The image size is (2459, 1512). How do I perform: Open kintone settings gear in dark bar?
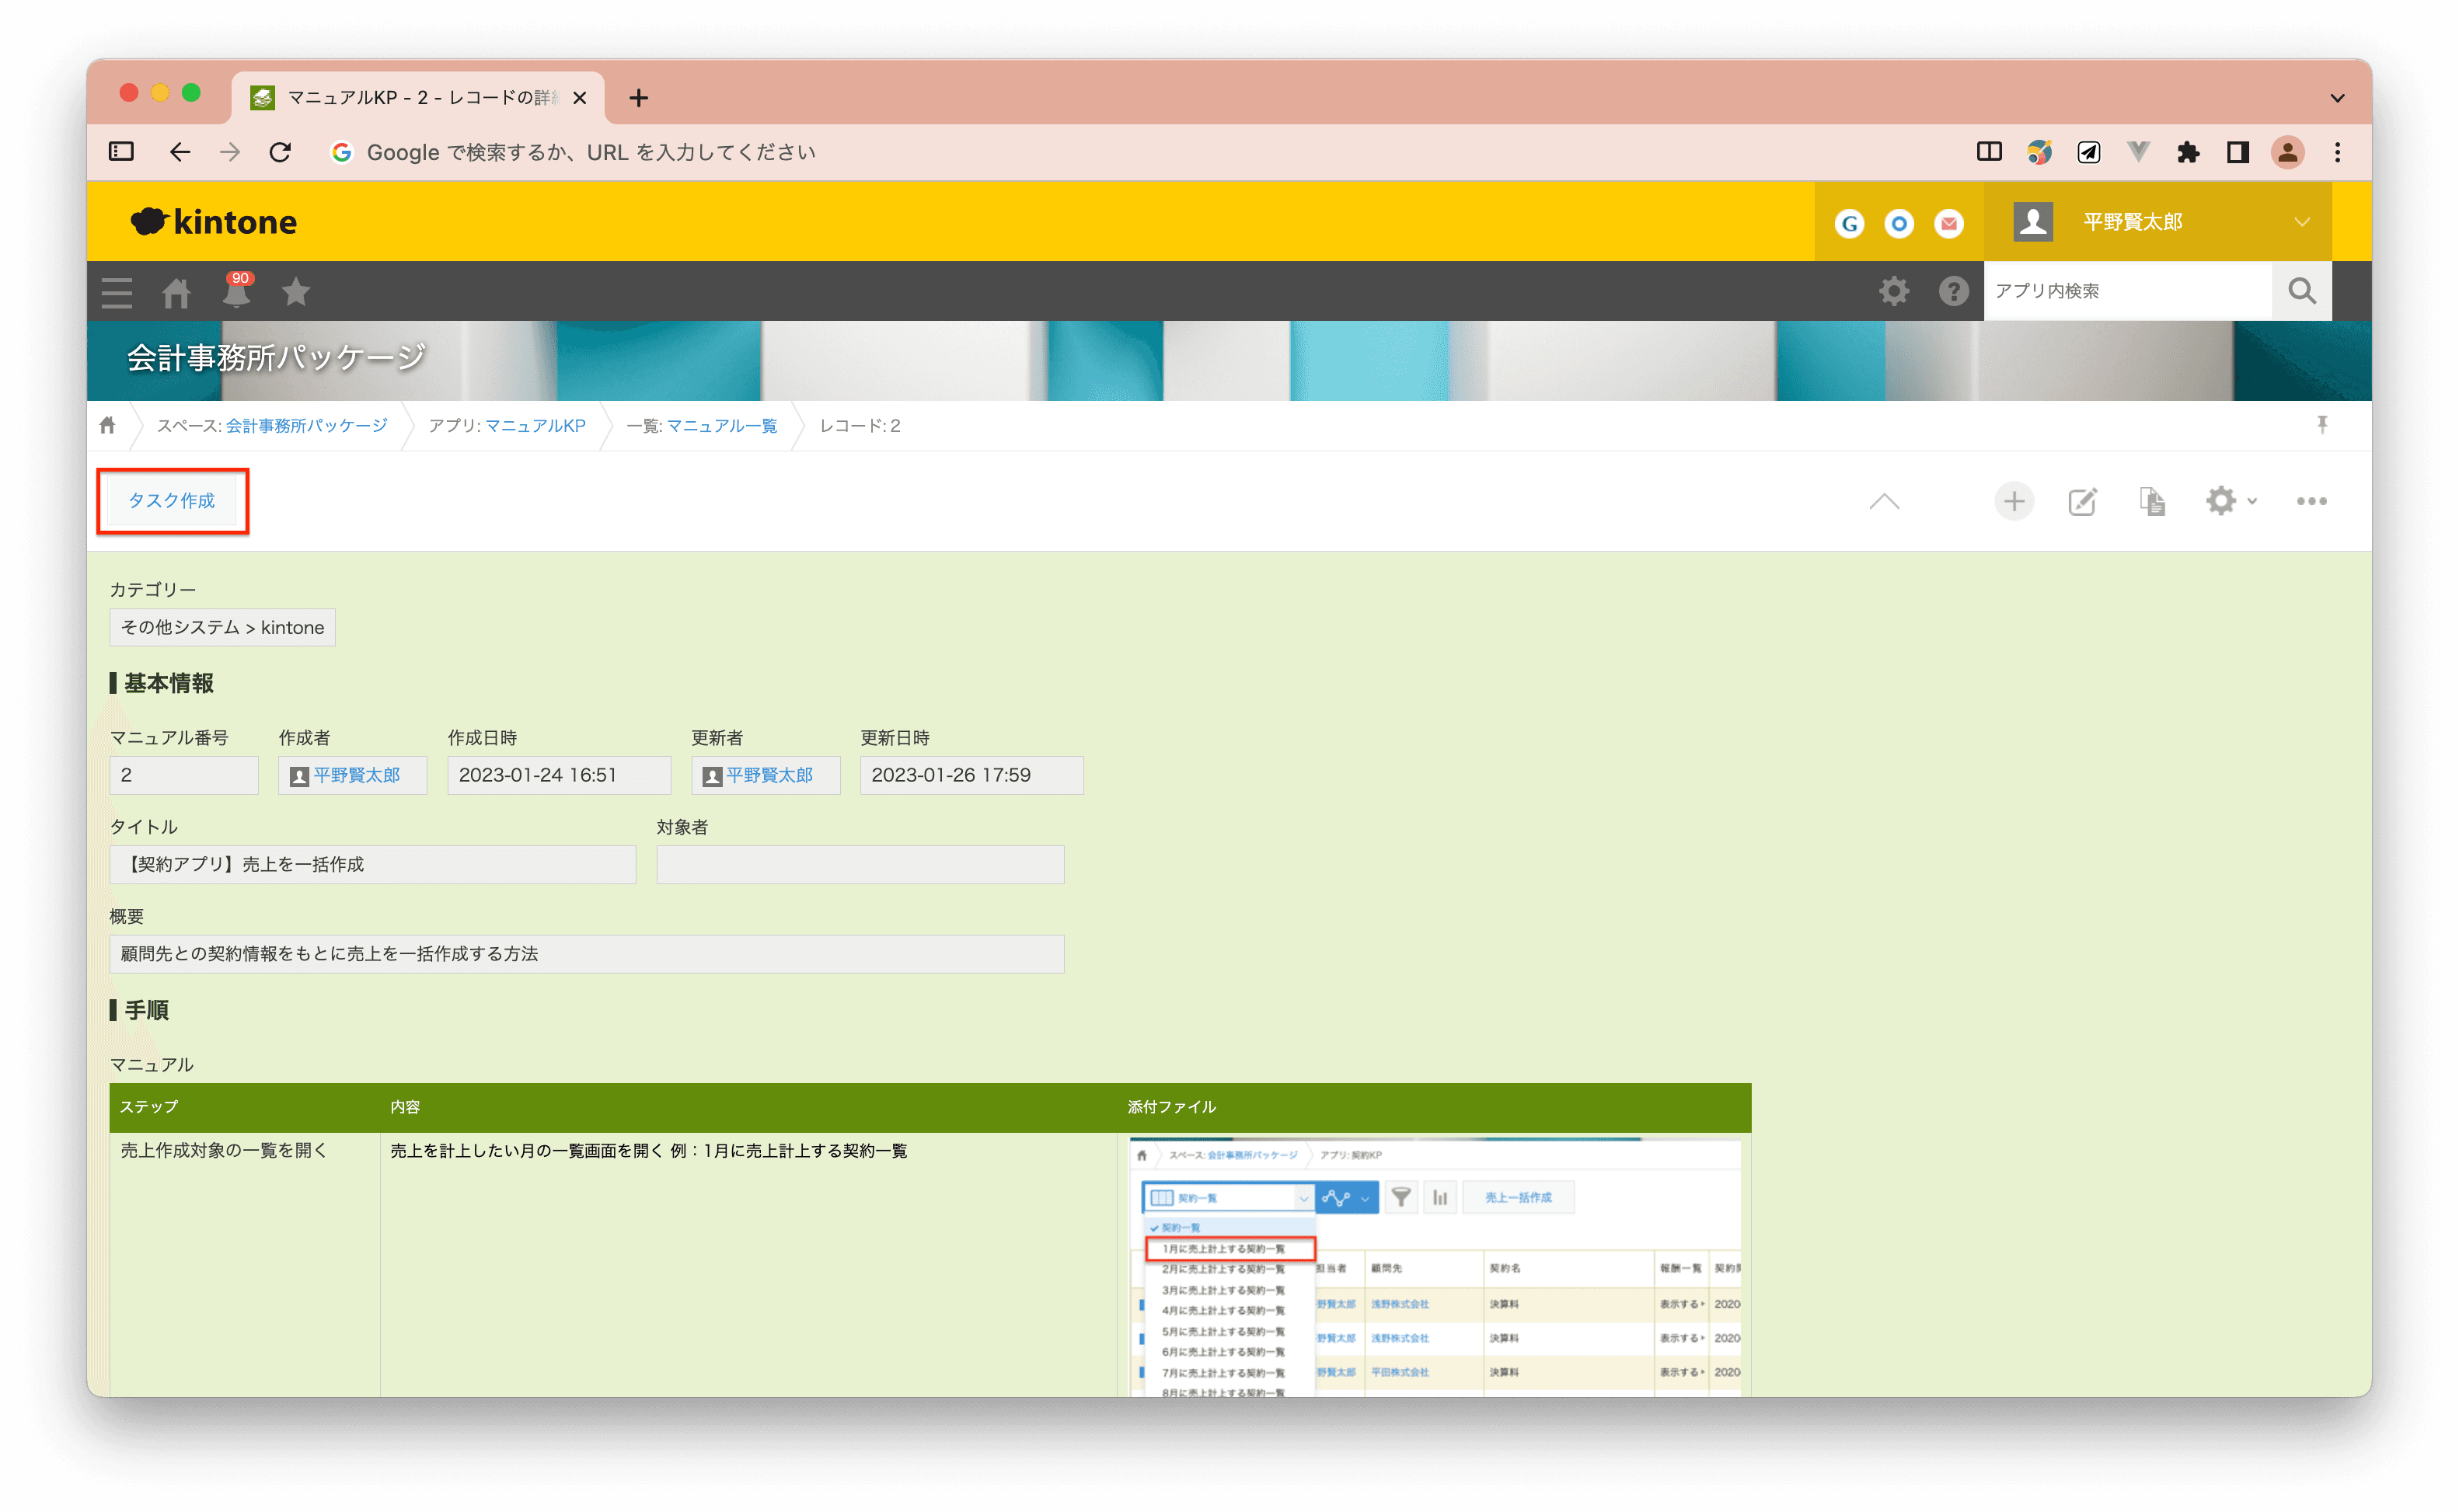point(1893,291)
